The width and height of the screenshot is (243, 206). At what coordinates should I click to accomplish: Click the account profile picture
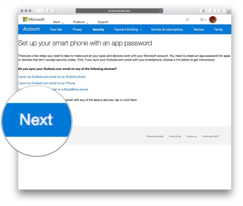pos(213,20)
